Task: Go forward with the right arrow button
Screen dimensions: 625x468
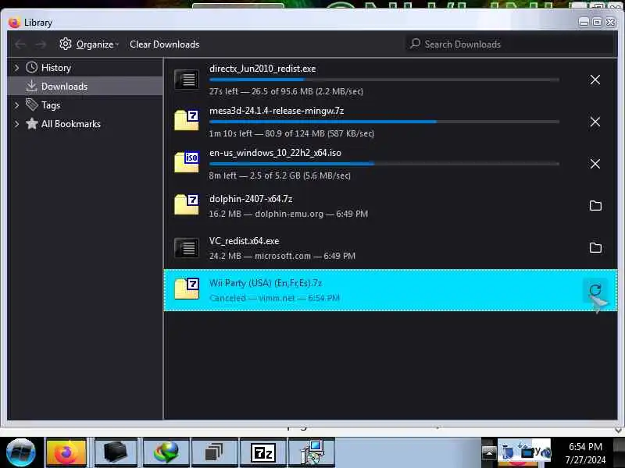Action: click(41, 44)
